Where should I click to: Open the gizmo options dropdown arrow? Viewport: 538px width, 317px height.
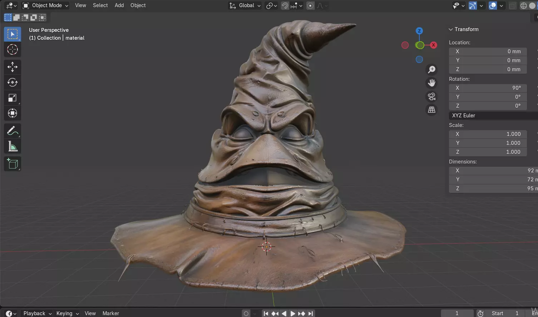coord(481,6)
